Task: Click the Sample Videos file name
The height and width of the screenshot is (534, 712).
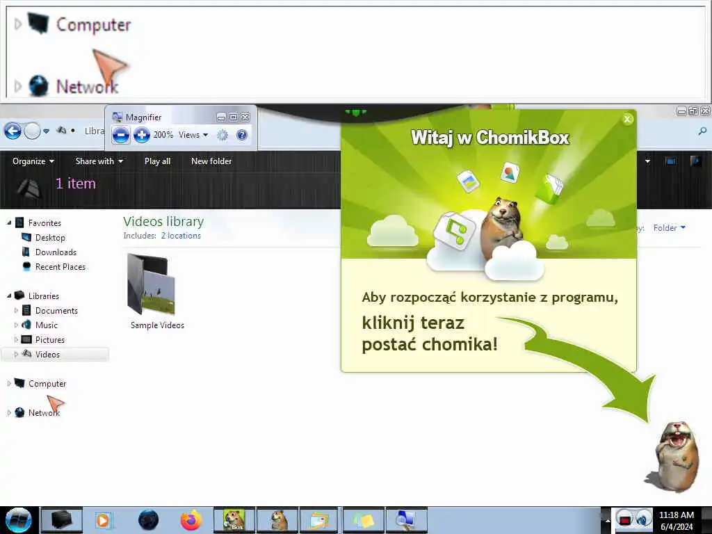Action: click(x=158, y=325)
